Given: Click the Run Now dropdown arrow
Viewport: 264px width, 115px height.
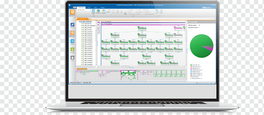Looking at the screenshot, I should (x=127, y=14).
